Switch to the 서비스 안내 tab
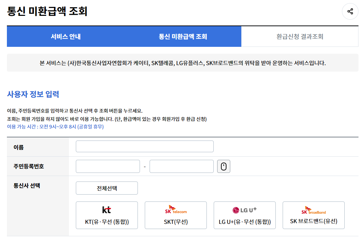This screenshot has height=249, width=364. click(65, 37)
